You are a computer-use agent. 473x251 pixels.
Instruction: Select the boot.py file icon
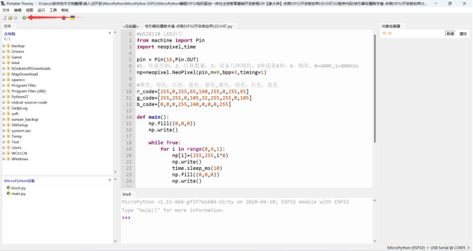click(x=8, y=188)
